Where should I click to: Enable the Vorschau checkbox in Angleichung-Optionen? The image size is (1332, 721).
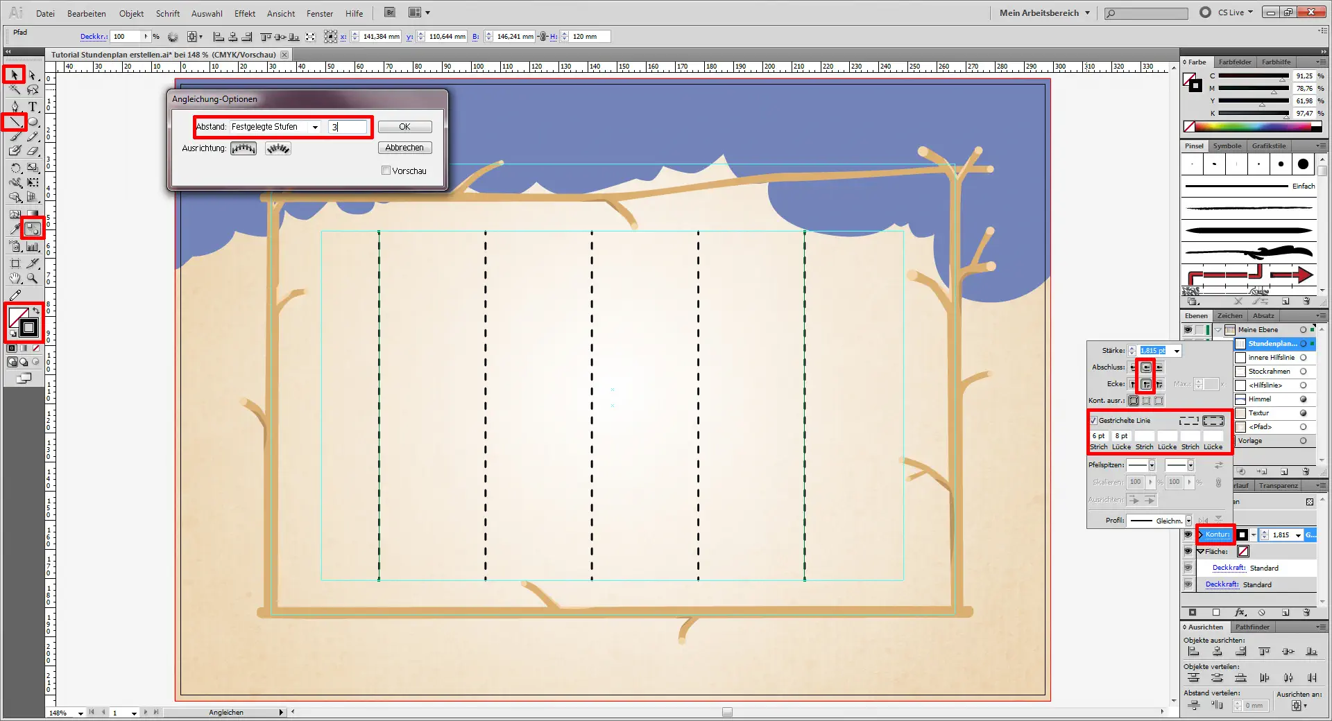pyautogui.click(x=386, y=170)
